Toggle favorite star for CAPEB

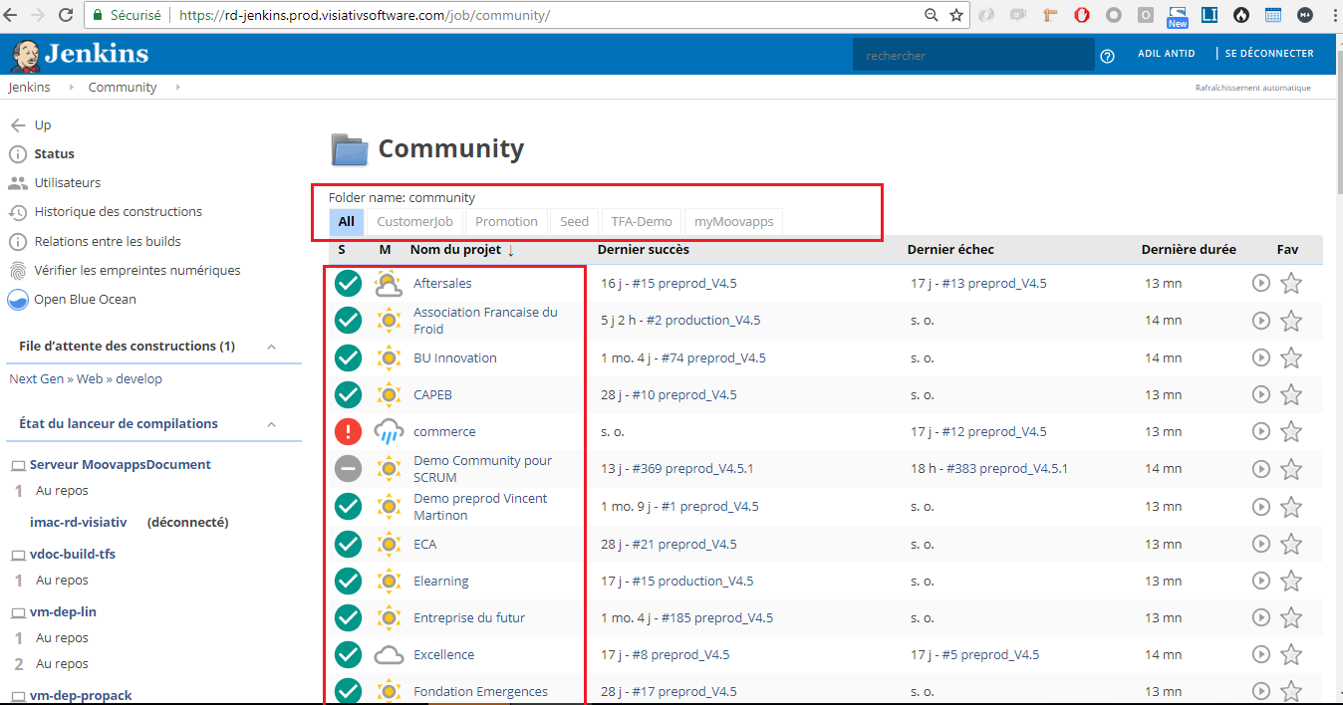1291,394
